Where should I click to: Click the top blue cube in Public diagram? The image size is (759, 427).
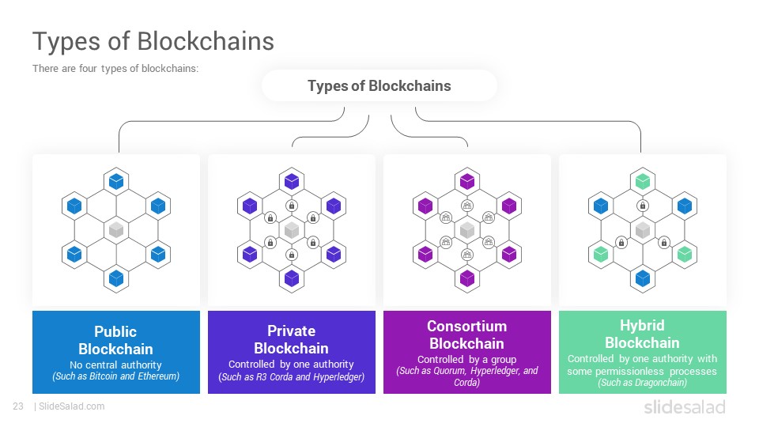(116, 182)
